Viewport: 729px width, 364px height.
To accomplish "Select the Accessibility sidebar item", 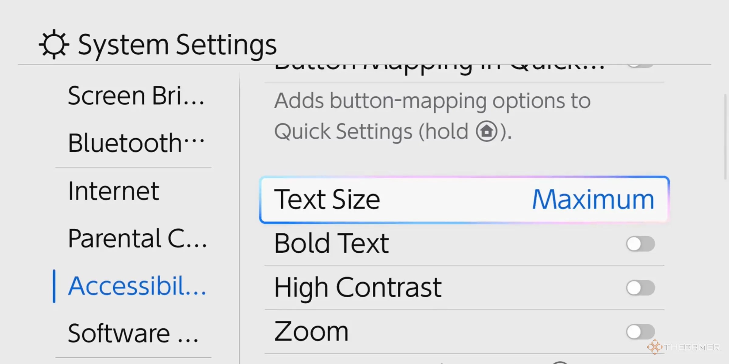I will coord(137,286).
